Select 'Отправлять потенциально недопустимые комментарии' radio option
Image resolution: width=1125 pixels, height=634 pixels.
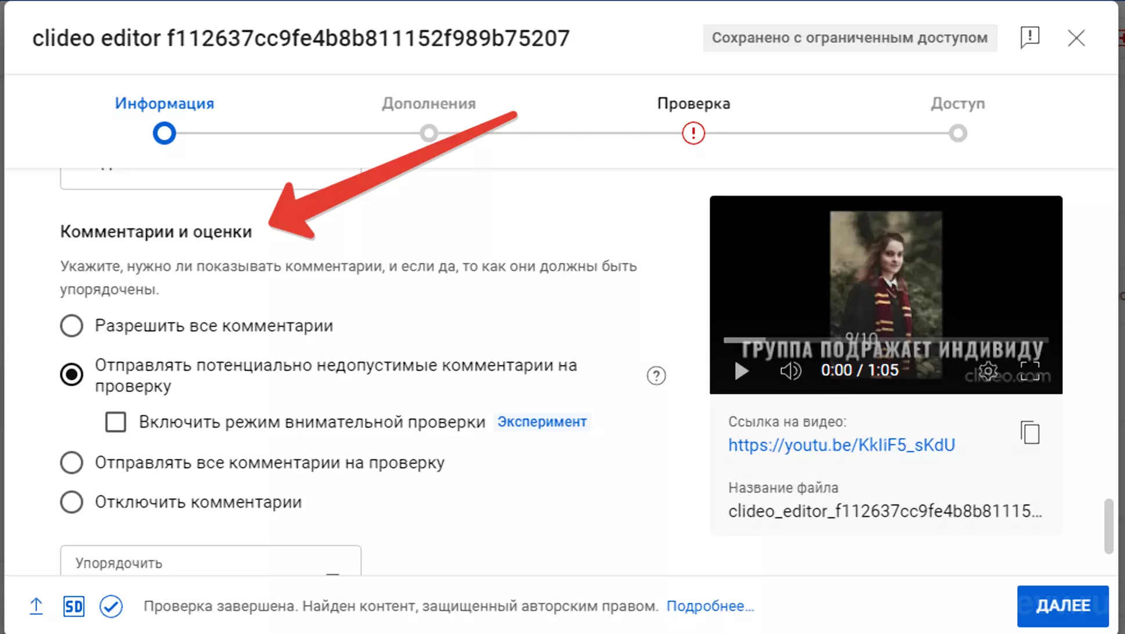71,375
